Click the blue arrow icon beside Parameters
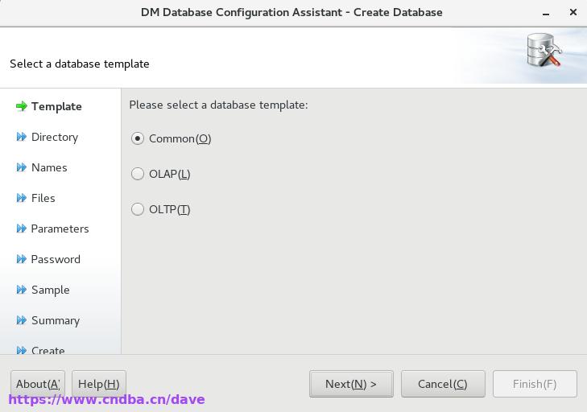Viewport: 587px width, 412px height. click(x=22, y=229)
